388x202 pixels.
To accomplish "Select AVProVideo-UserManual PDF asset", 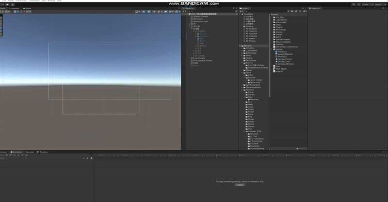I will (286, 47).
